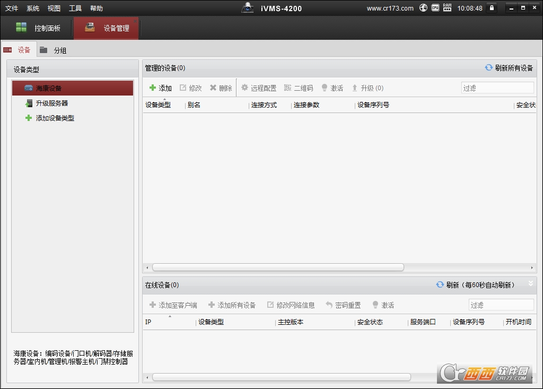Click the lock icon in title bar
Image resolution: width=543 pixels, height=389 pixels.
(492, 8)
